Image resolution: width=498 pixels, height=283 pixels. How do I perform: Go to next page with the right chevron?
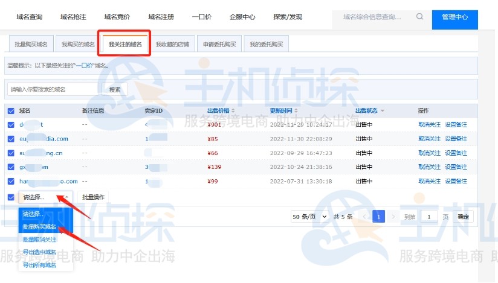pos(393,217)
